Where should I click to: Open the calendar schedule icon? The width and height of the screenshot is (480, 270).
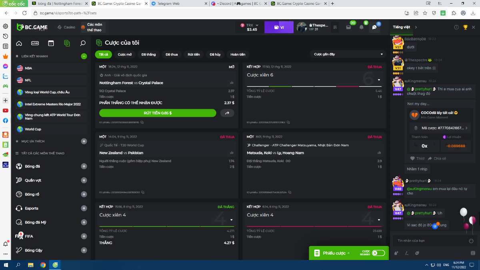(x=51, y=43)
